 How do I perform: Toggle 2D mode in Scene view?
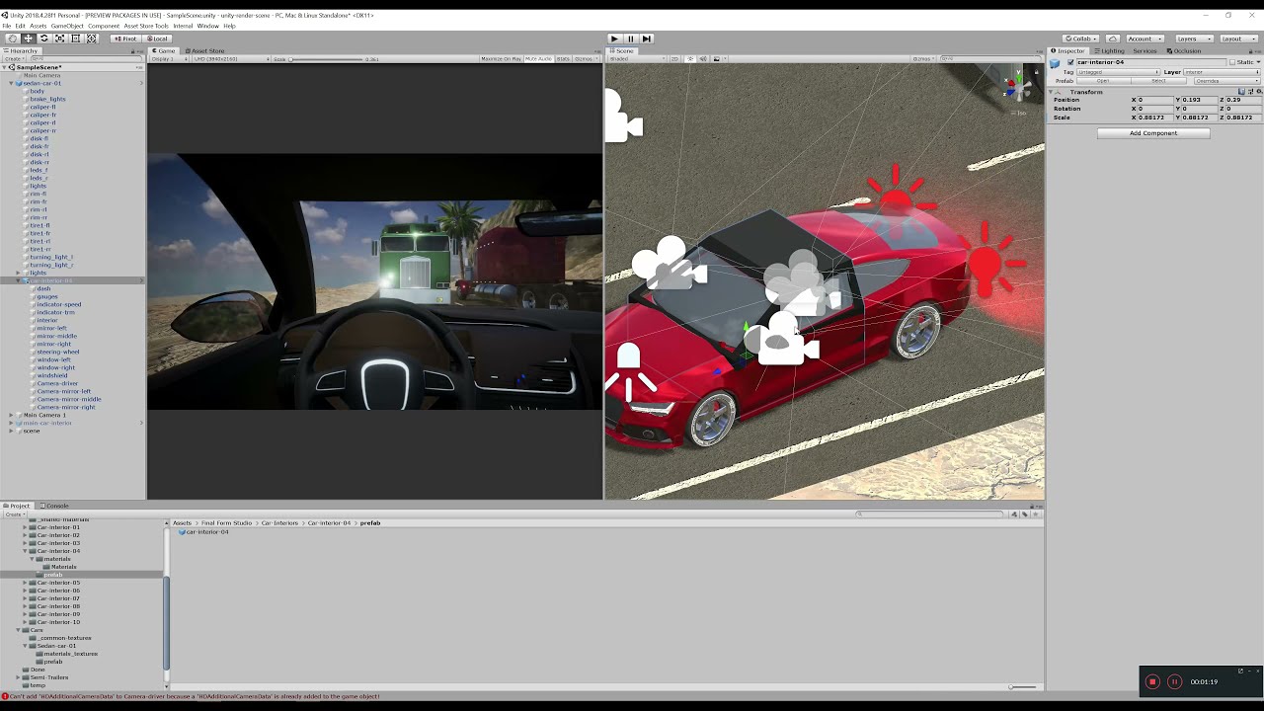674,58
